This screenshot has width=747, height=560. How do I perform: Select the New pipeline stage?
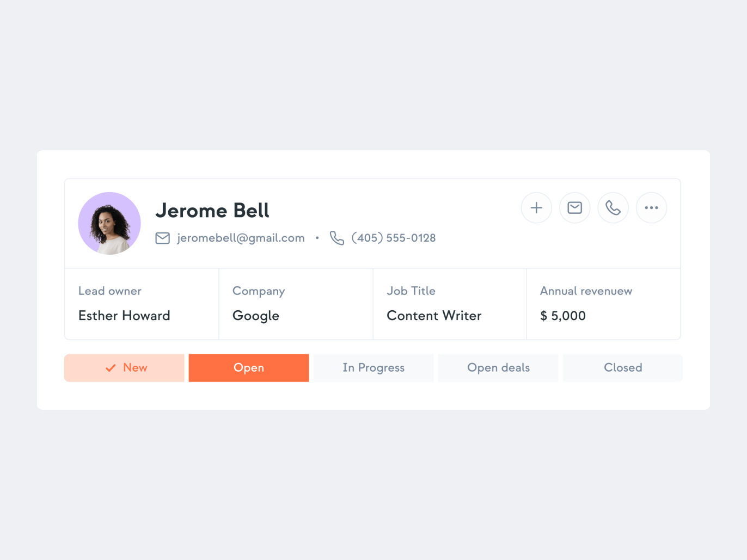(x=124, y=368)
